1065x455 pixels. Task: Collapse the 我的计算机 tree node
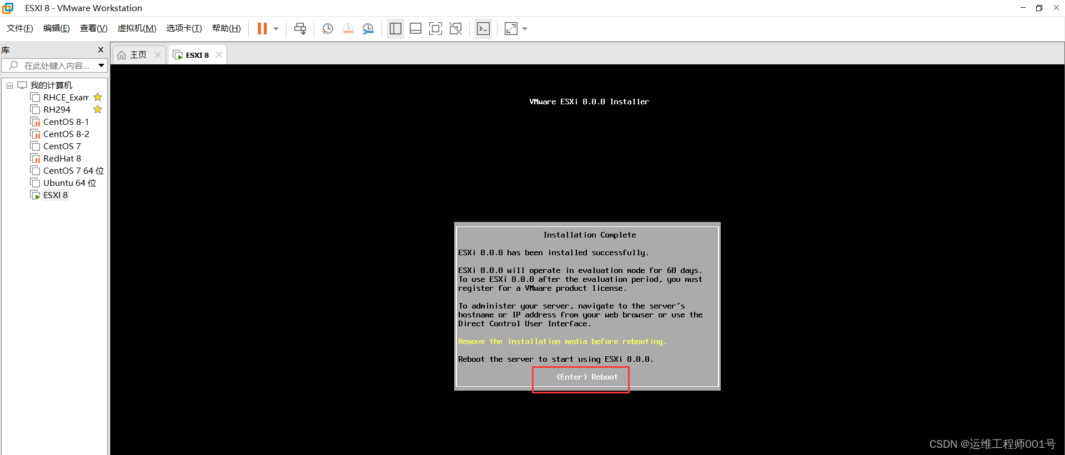click(9, 85)
